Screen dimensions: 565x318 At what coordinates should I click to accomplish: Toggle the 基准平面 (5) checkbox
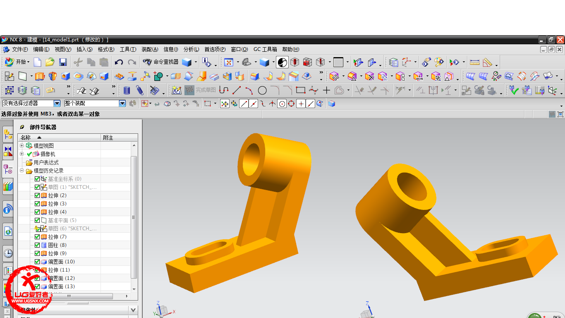pos(37,220)
